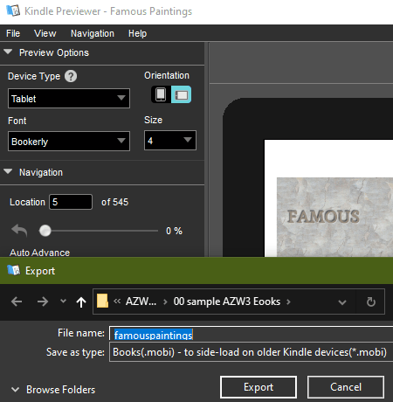Viewport: 393px width, 402px height.
Task: Click the Location number input field
Action: coord(71,202)
